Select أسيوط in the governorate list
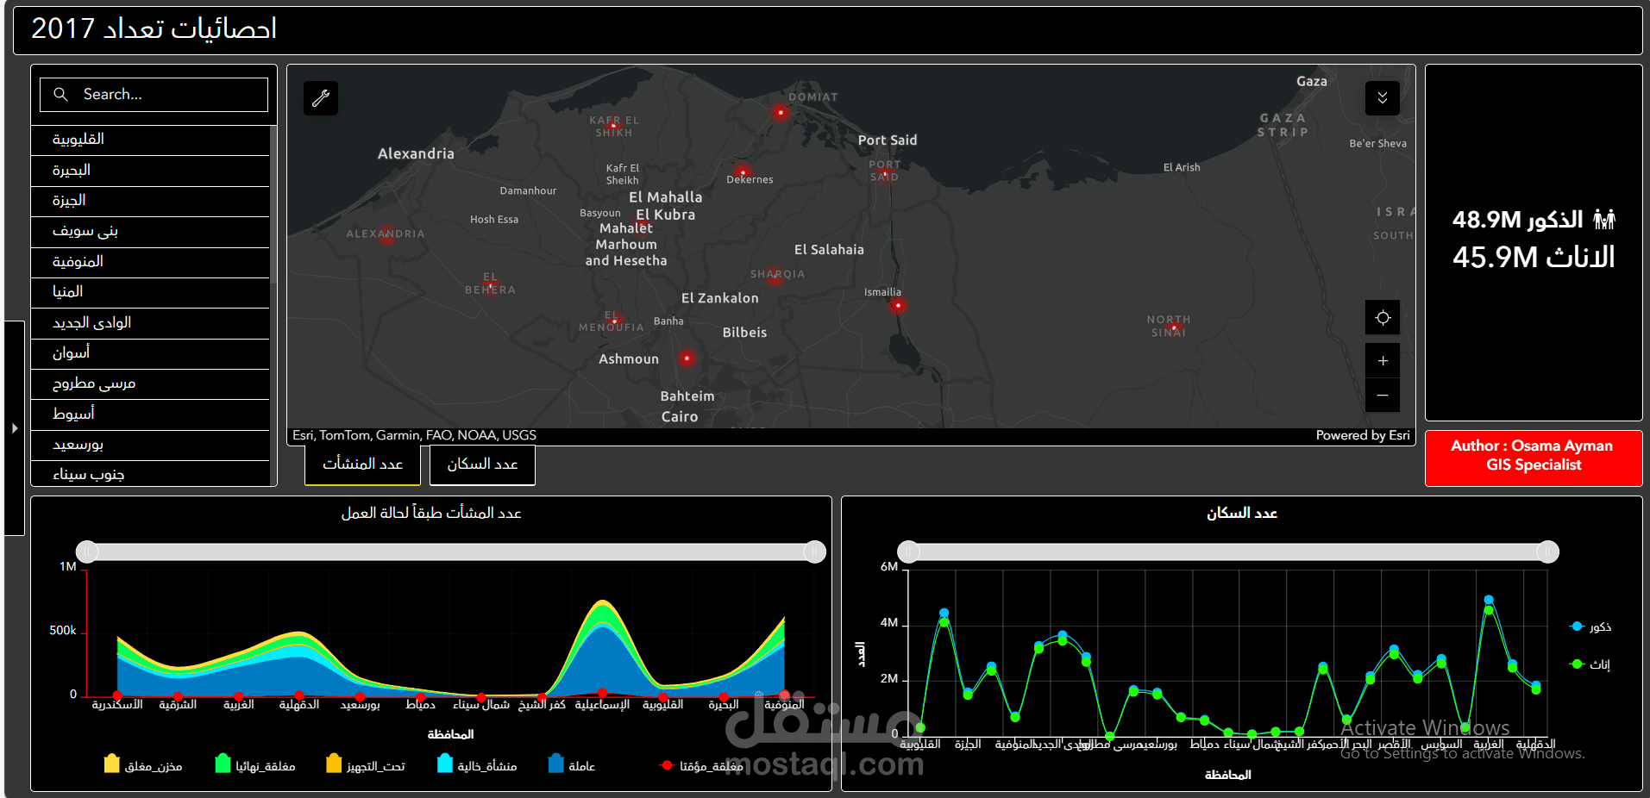1650x798 pixels. point(150,415)
